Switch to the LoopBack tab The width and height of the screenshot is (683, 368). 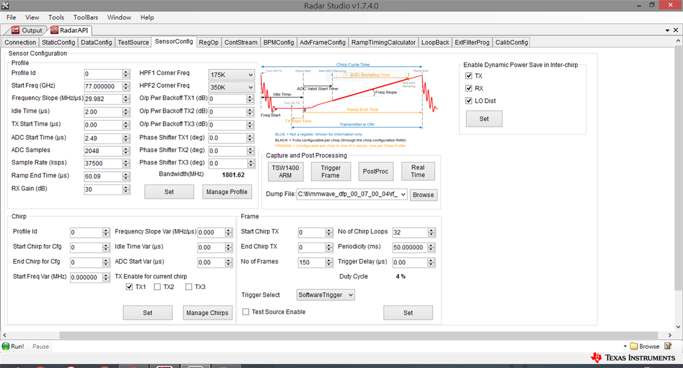pos(435,42)
